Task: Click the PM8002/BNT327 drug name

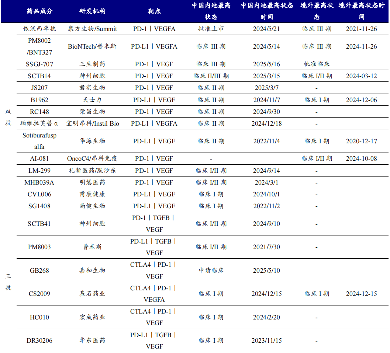Action: 39,46
